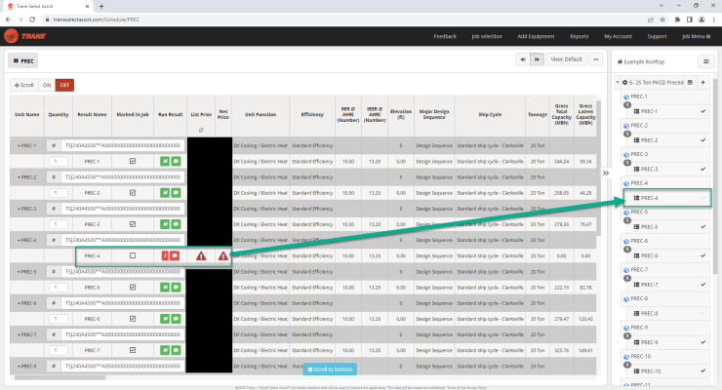This screenshot has height=390, width=722.
Task: Collapse the PREC-5 unit row
Action: click(19, 272)
